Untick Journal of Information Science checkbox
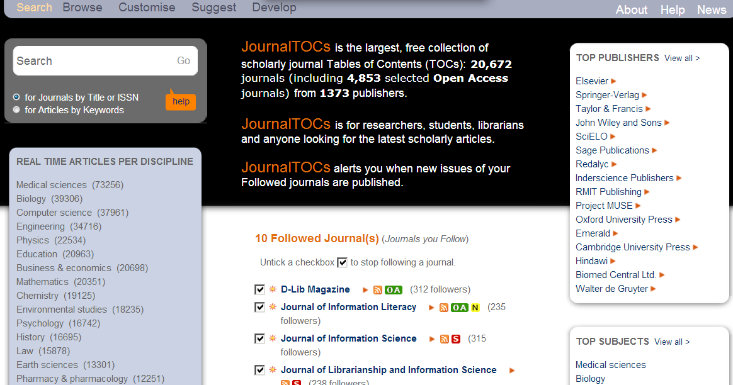The image size is (733, 385). tap(260, 338)
